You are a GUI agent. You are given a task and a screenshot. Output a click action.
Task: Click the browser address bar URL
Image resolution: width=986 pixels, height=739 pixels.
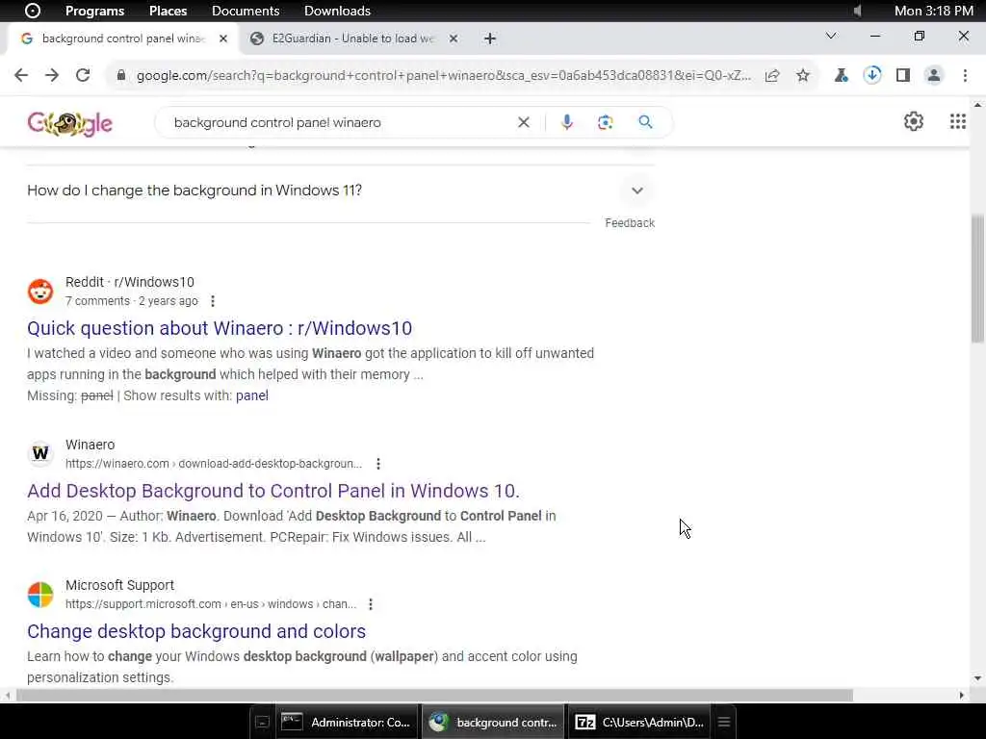[x=443, y=75]
